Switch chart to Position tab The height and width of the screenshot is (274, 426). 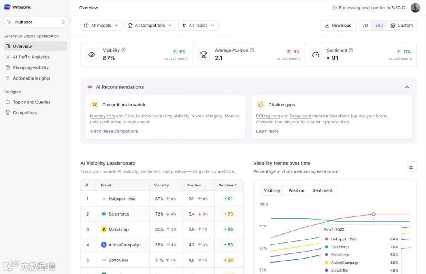[296, 191]
